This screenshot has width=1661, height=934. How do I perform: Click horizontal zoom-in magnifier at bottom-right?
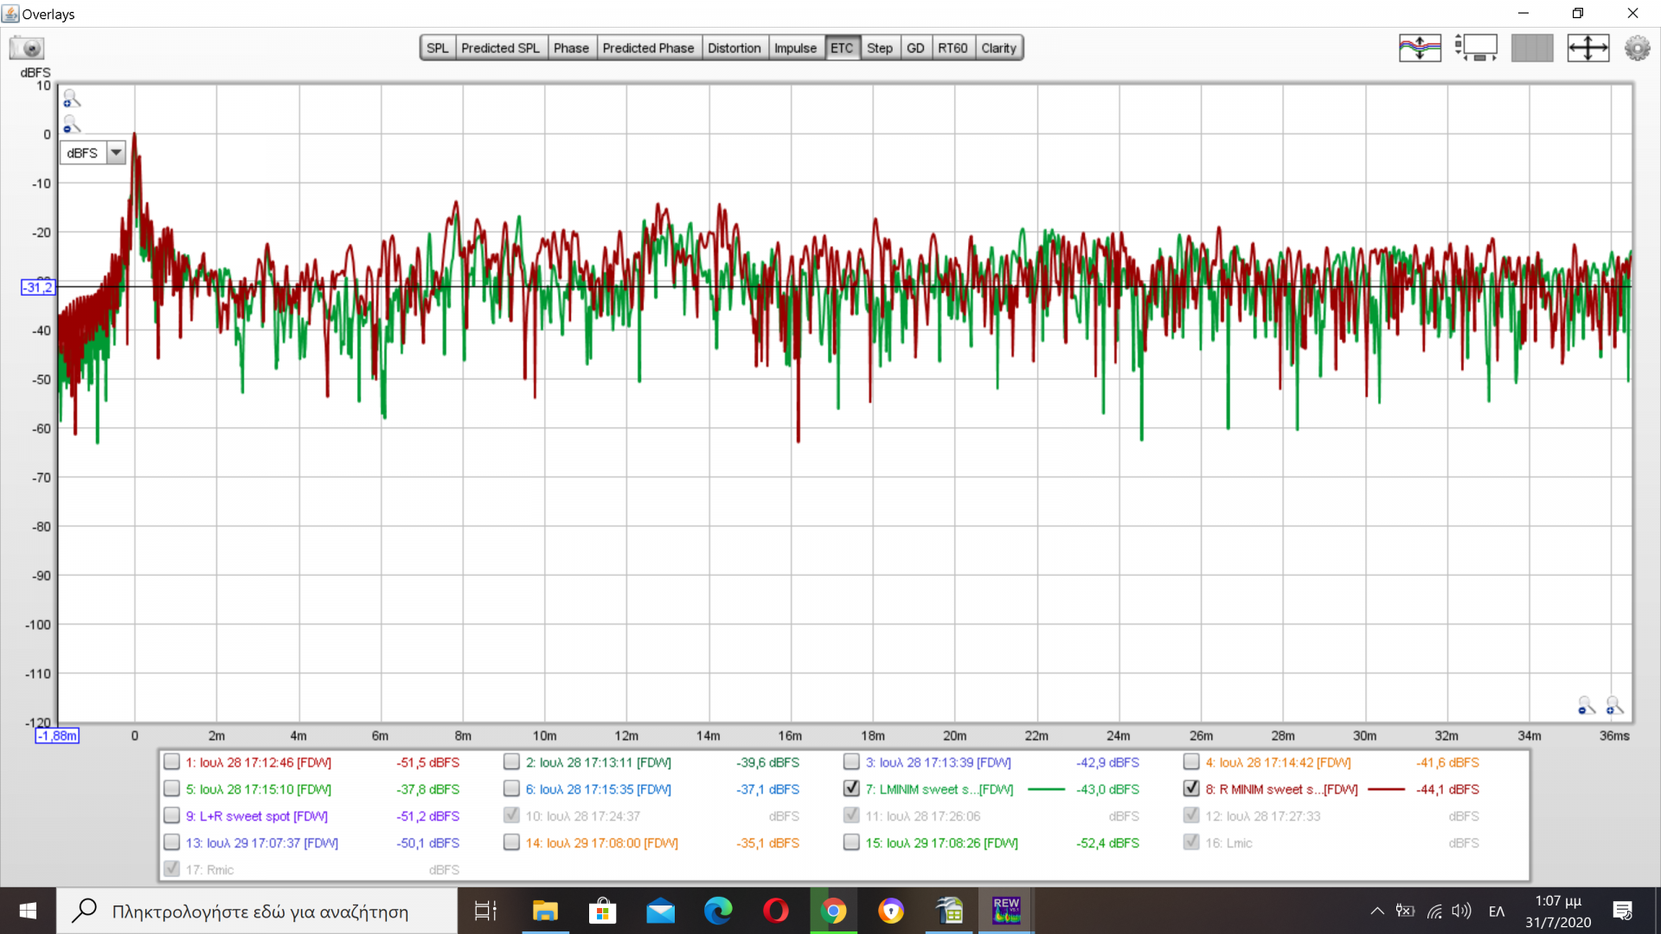point(1614,706)
